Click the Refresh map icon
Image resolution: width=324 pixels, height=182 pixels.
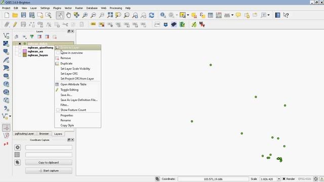(x=151, y=15)
